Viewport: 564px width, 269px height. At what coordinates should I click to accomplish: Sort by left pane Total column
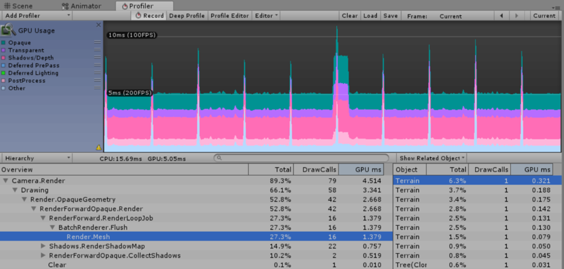(x=271, y=170)
